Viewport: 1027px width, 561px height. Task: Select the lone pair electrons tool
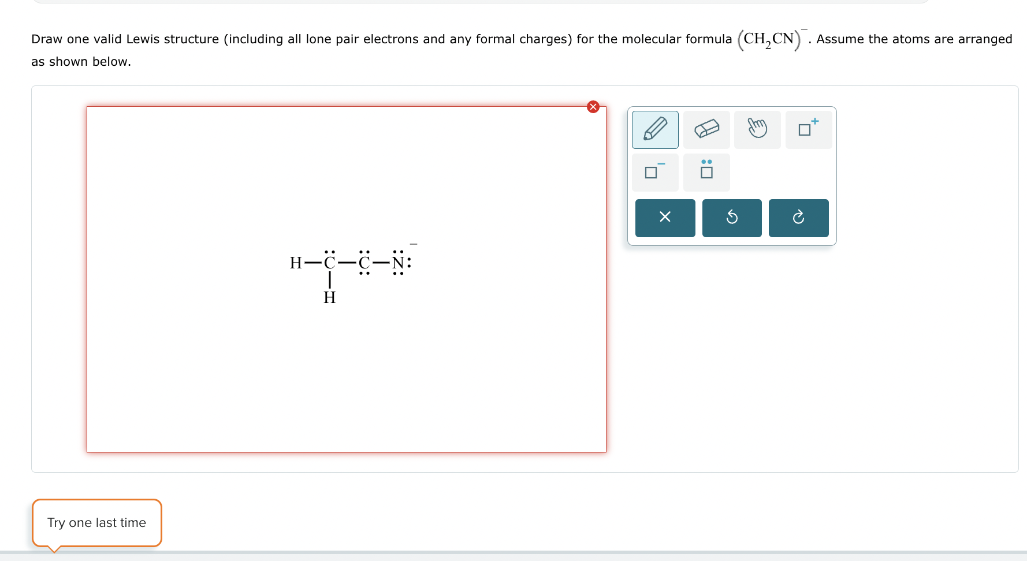click(706, 172)
